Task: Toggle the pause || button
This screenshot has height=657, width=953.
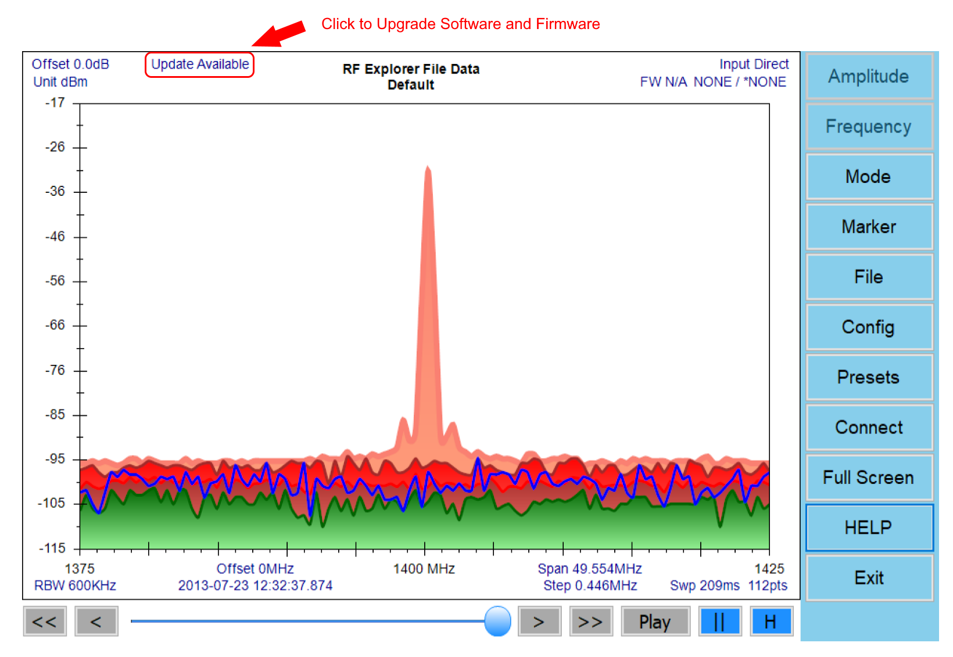Action: click(720, 622)
